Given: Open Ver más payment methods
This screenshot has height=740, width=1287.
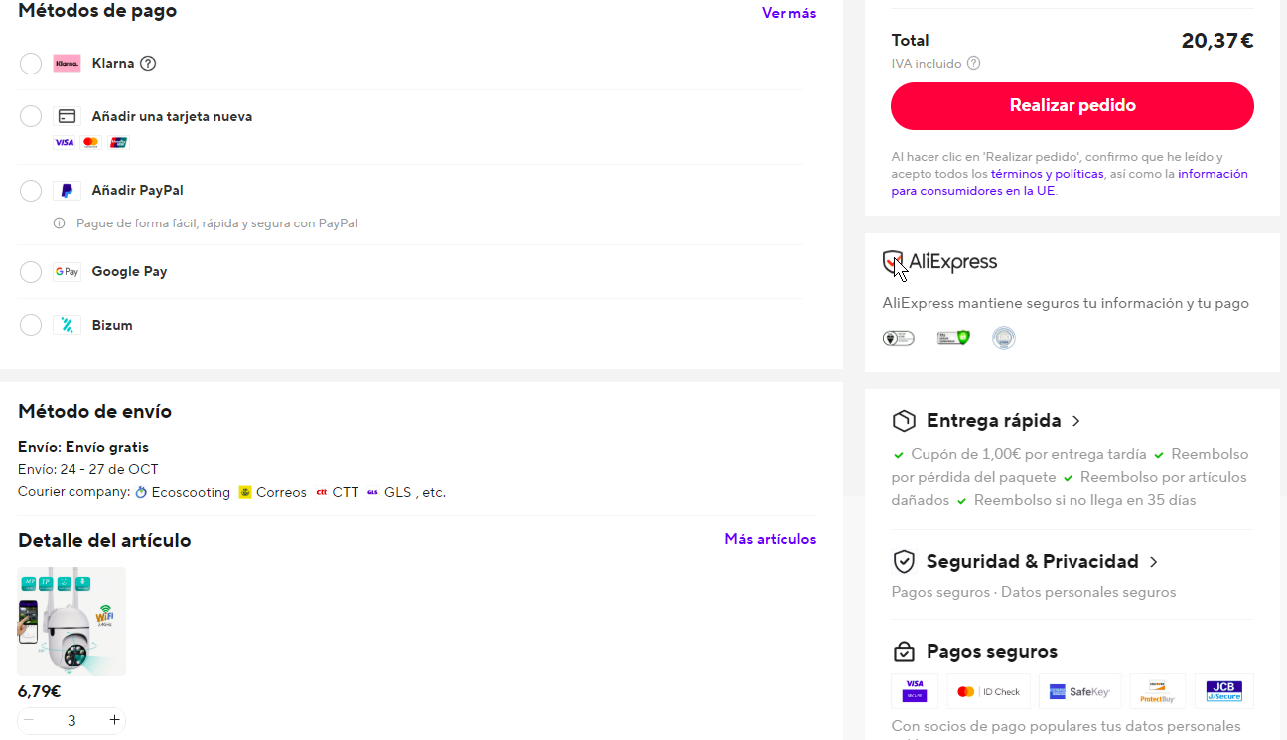Looking at the screenshot, I should click(788, 13).
